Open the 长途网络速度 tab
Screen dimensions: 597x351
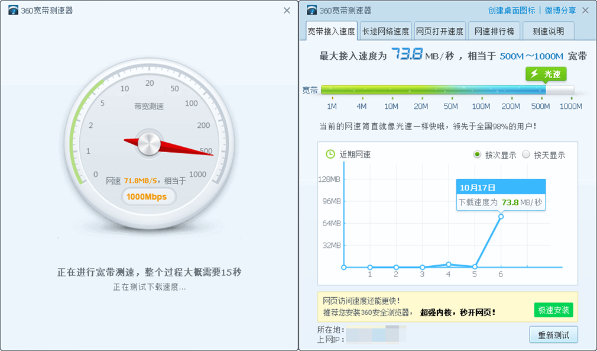point(386,31)
